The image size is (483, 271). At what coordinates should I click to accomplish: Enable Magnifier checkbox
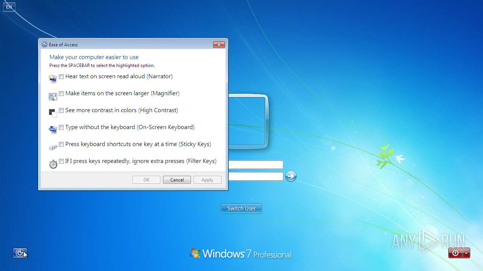pyautogui.click(x=61, y=93)
